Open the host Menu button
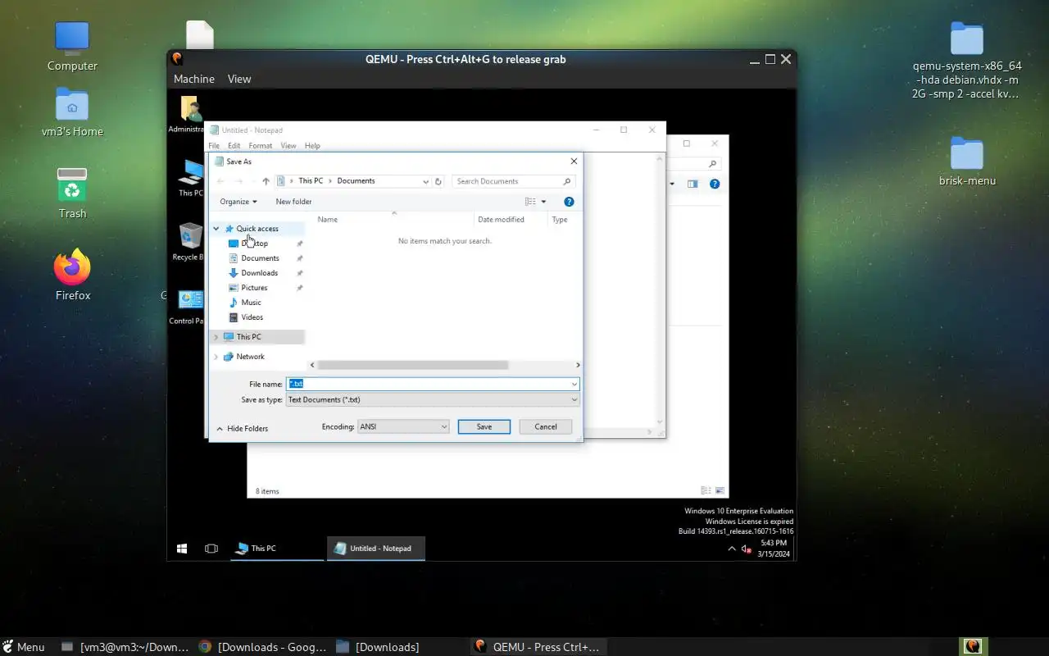1049x656 pixels. [23, 647]
